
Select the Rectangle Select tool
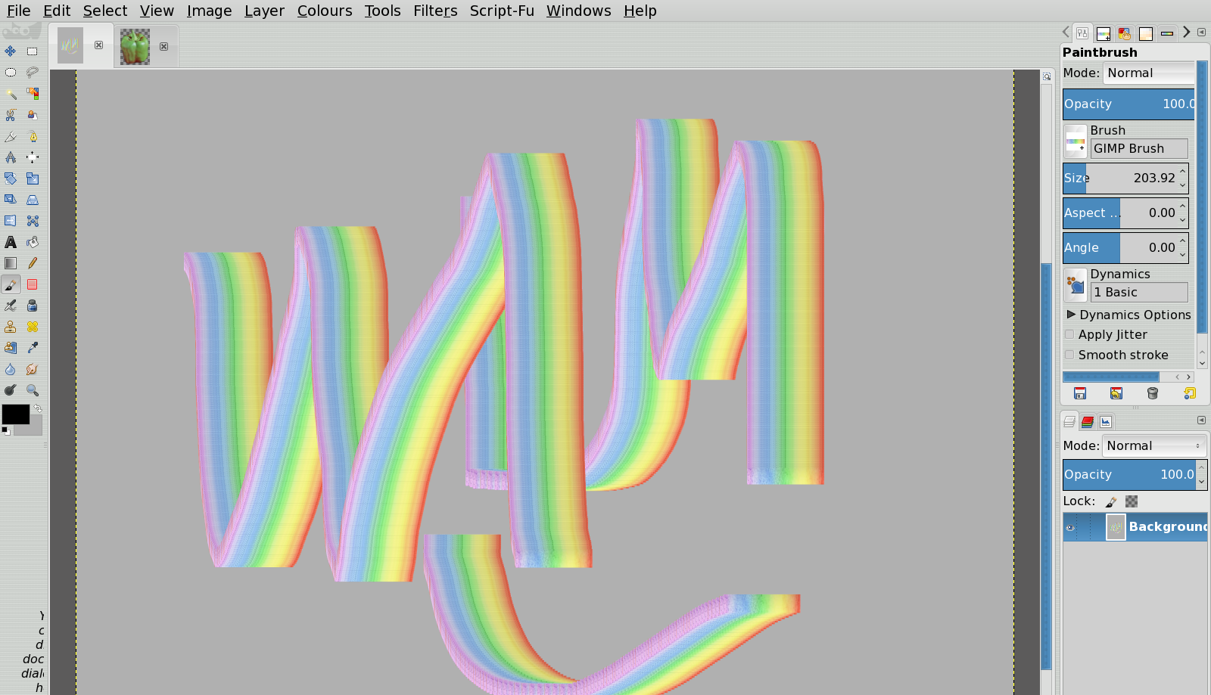tap(32, 51)
